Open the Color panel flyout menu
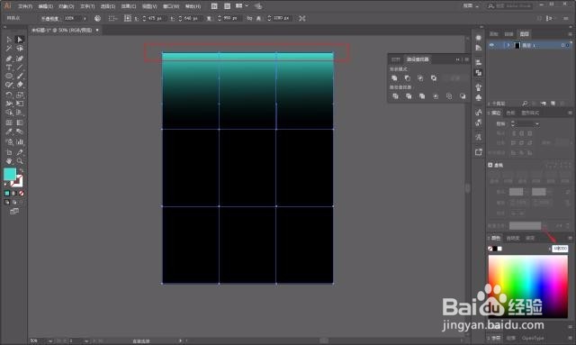Screen dimensions: 576x345 (570, 238)
